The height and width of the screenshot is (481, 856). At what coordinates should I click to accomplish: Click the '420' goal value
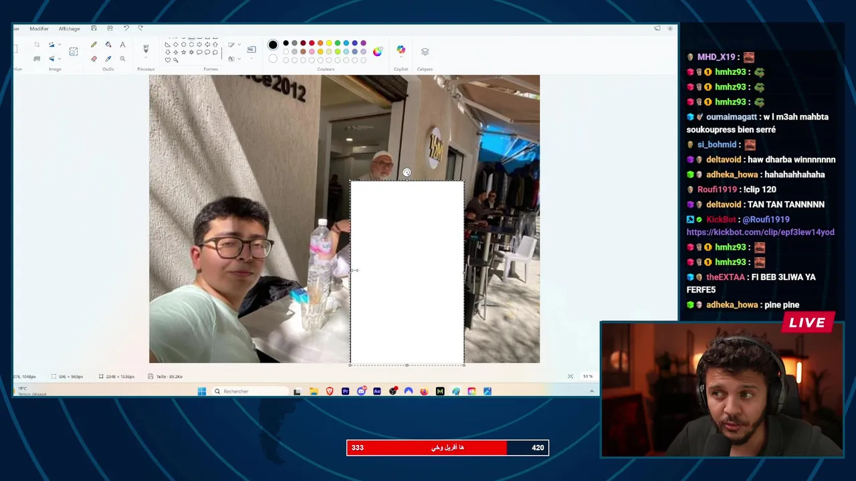click(538, 448)
